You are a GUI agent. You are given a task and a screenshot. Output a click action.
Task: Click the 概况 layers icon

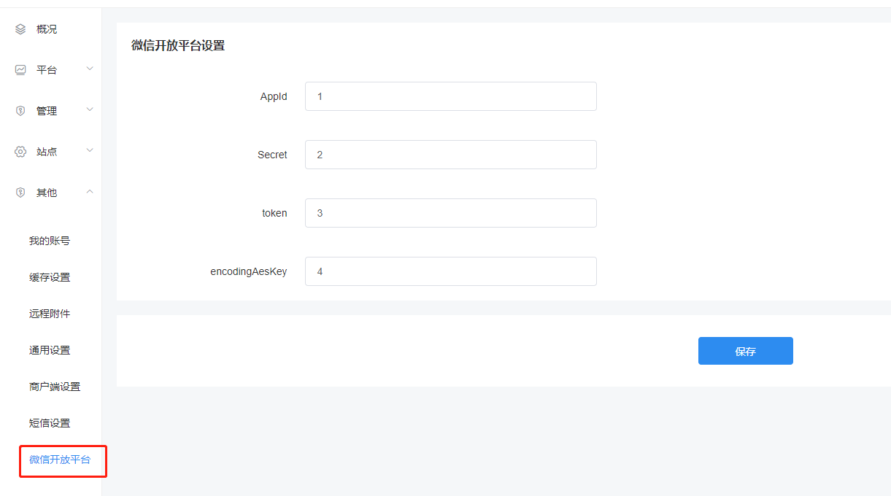[x=20, y=29]
